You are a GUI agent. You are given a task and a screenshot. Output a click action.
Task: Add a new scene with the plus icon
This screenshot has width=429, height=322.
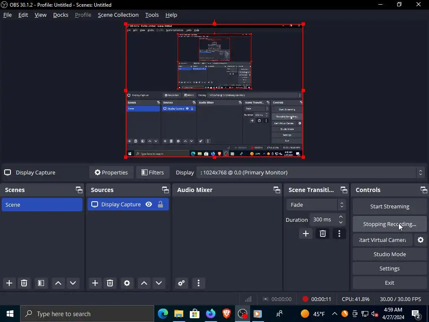(x=9, y=283)
